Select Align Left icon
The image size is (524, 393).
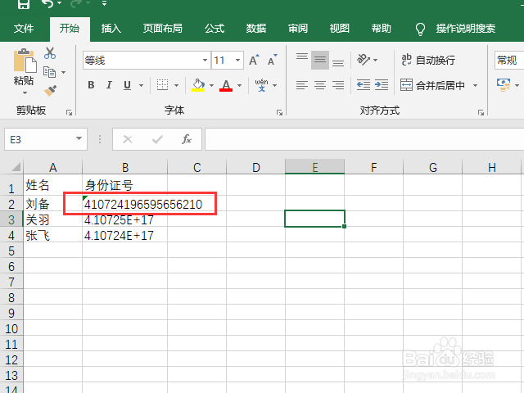[302, 85]
